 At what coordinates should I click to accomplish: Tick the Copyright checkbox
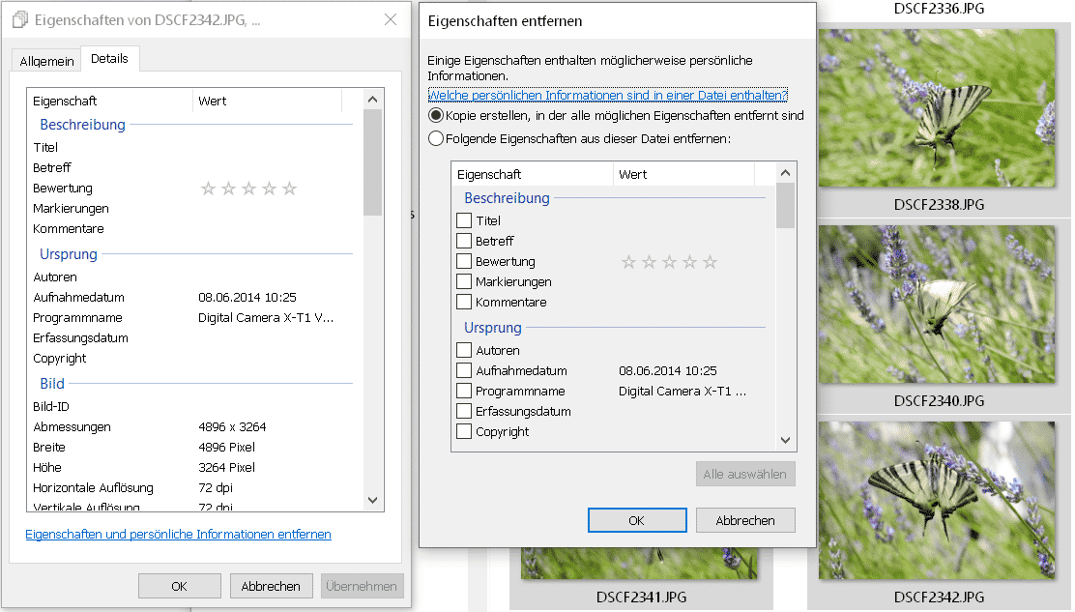click(464, 432)
